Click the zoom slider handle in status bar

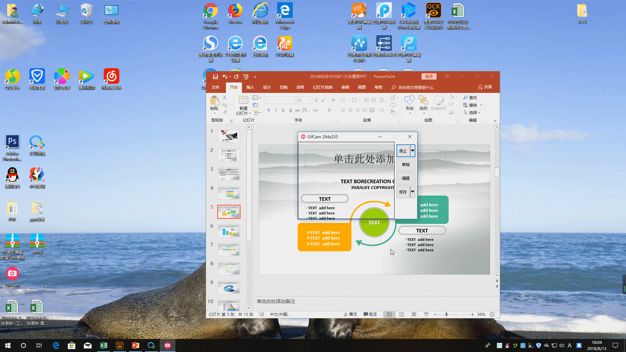tap(446, 315)
